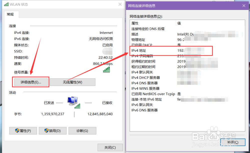
Task: Click the 已接收 label
Action: tap(107, 103)
